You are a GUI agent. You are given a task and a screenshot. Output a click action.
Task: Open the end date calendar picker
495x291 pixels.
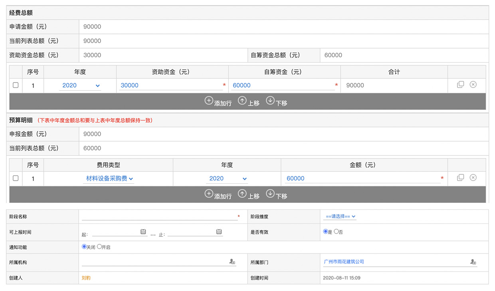point(219,232)
